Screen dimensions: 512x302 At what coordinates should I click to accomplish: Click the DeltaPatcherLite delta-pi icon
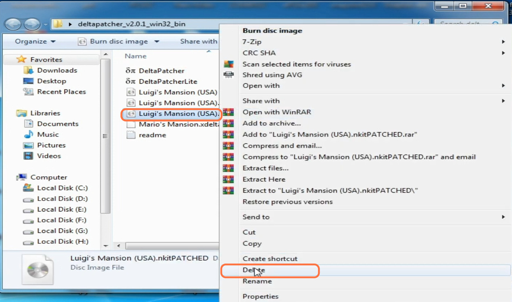[x=131, y=82]
